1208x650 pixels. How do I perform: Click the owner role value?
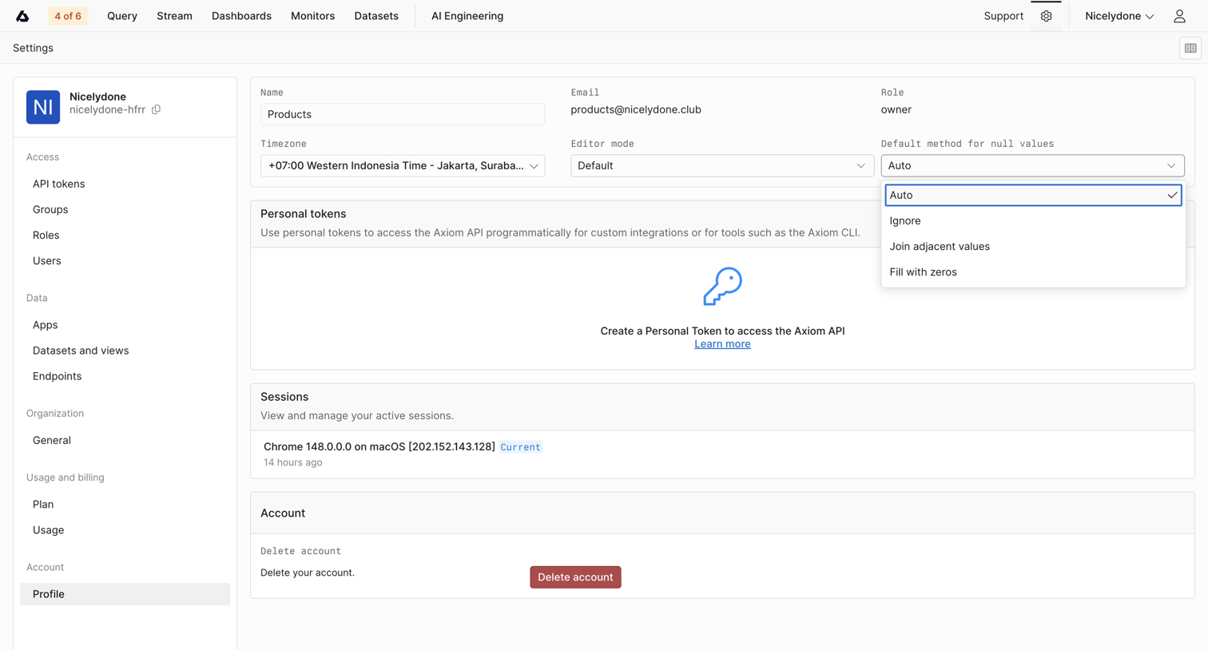(896, 109)
